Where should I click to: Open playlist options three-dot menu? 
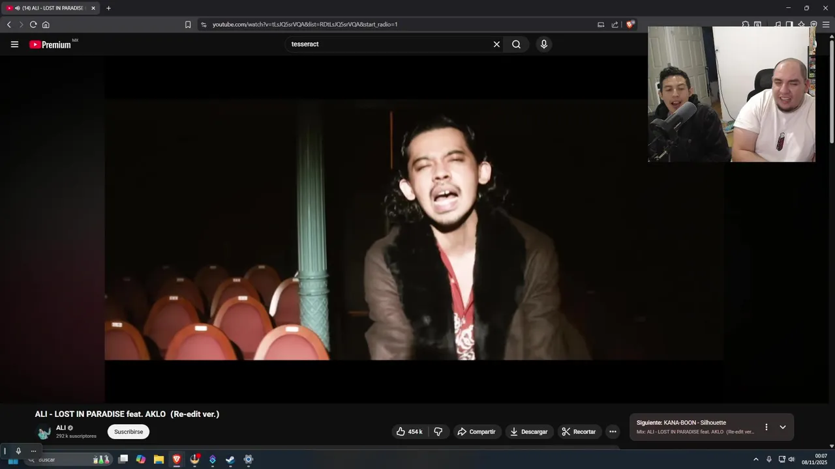(766, 427)
